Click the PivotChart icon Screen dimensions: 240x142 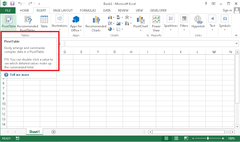pos(141,20)
